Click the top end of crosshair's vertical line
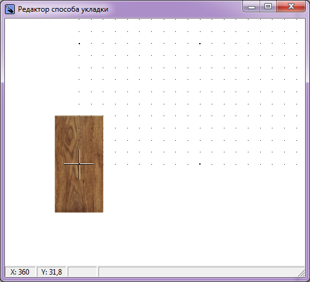The width and height of the screenshot is (310, 282). click(x=79, y=150)
